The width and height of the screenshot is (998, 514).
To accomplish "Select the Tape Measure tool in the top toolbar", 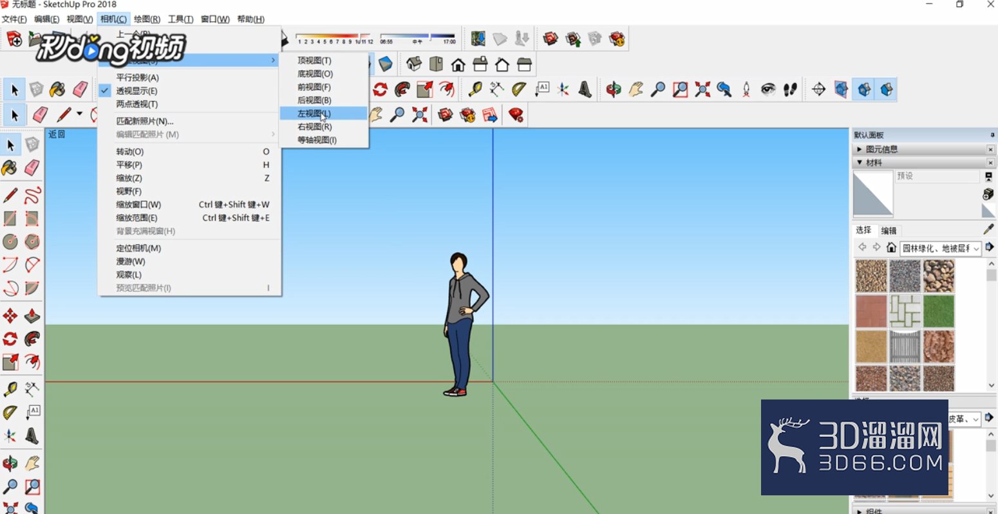I will [x=476, y=89].
